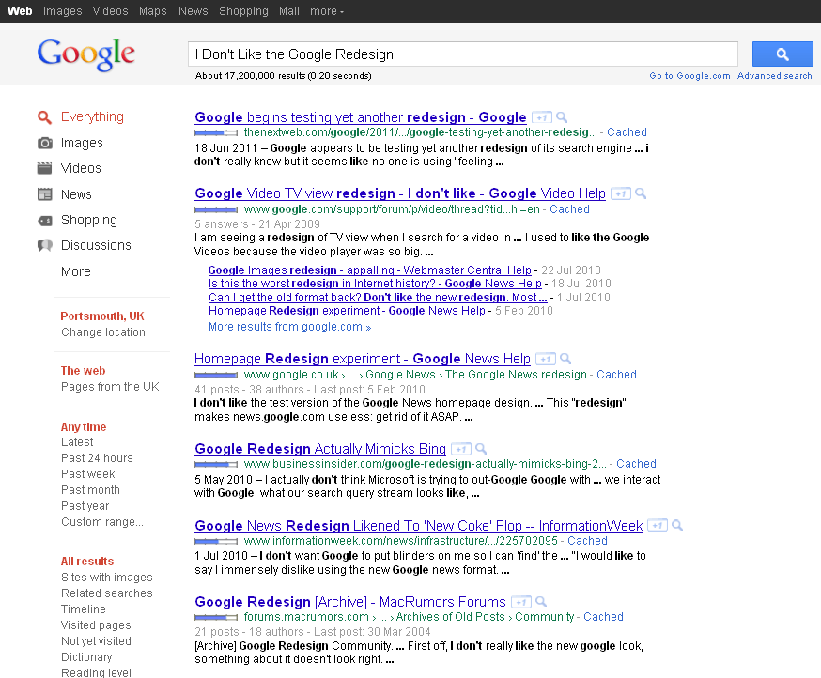This screenshot has height=678, width=821.
Task: Click 'More results from google.com' link
Action: coord(289,327)
